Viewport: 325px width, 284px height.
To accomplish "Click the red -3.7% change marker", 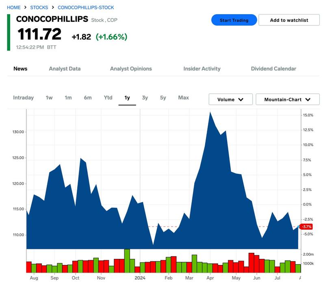I will click(306, 227).
